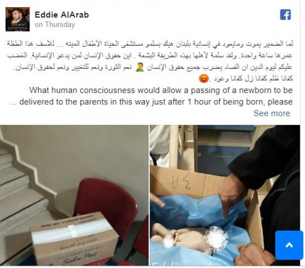305x268 pixels.
Task: Click the white tape strip on the box
Action: pos(72,231)
